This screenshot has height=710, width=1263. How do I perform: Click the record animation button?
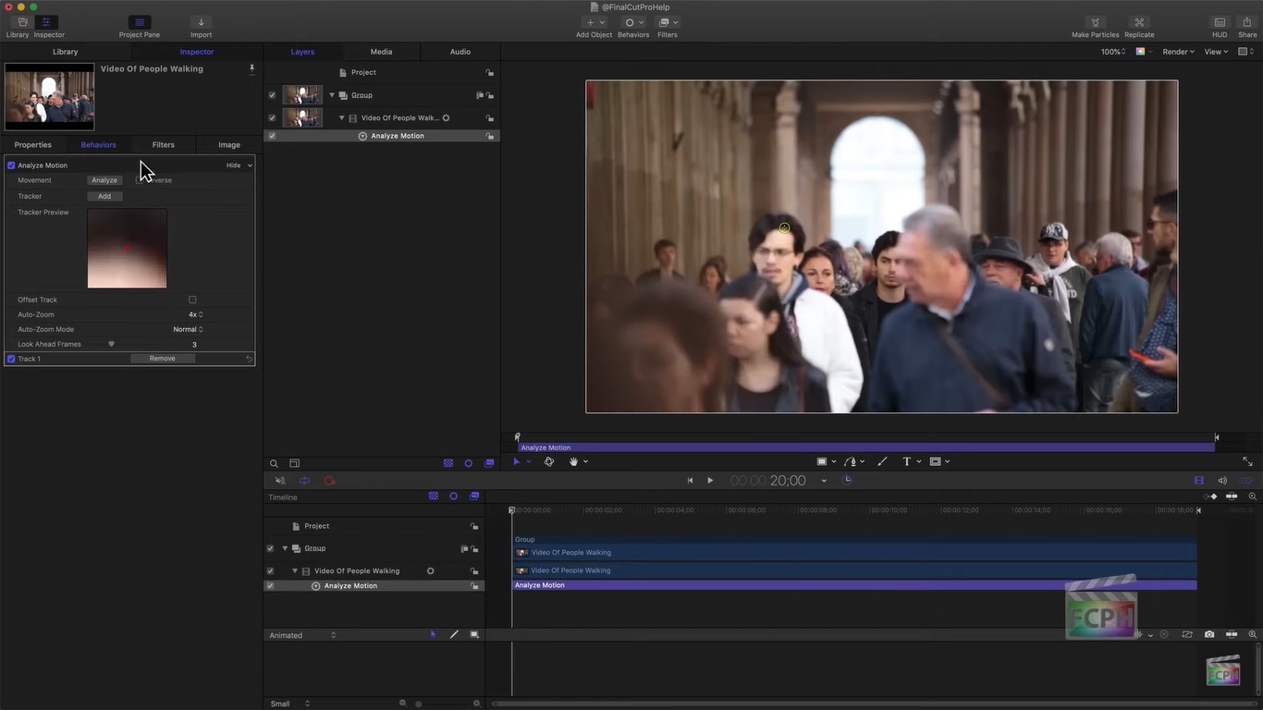tap(329, 481)
